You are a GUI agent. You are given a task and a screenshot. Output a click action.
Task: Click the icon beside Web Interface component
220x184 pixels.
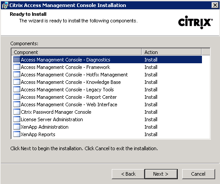coord(17,105)
